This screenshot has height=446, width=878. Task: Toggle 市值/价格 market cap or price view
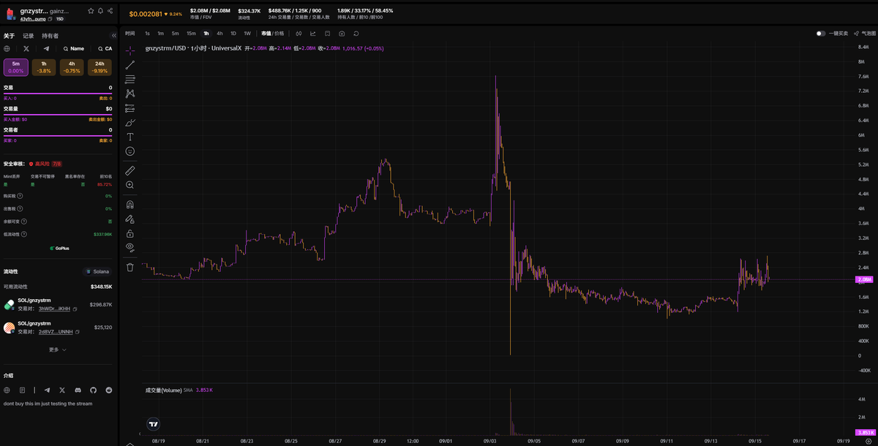(273, 33)
